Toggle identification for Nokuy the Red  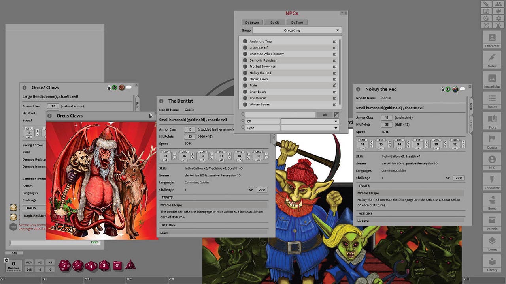[449, 89]
